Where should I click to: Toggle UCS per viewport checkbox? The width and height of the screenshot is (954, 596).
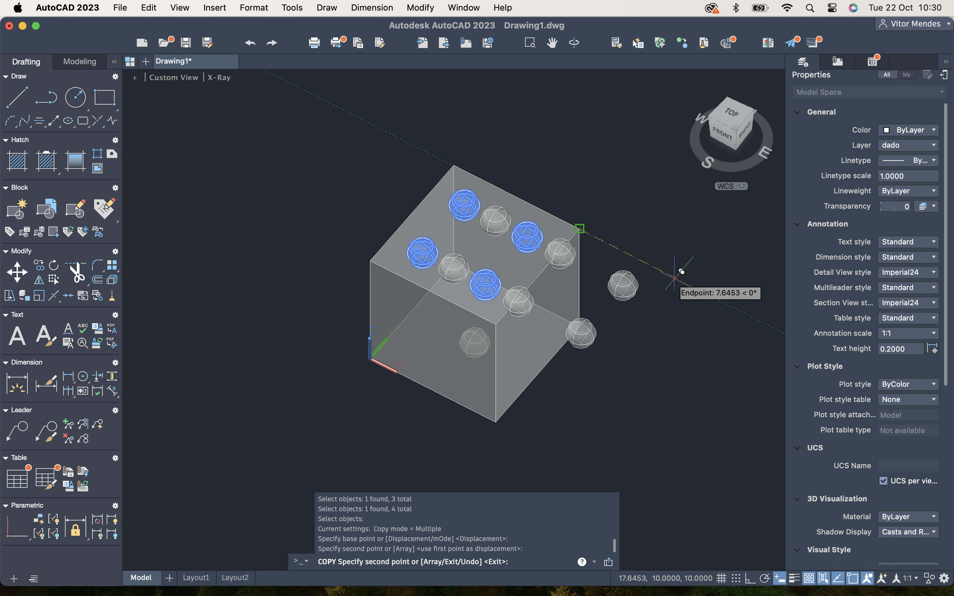pos(883,481)
